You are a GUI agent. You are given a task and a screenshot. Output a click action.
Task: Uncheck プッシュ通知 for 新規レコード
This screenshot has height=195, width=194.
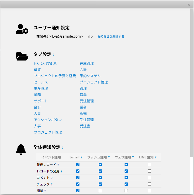point(100,164)
